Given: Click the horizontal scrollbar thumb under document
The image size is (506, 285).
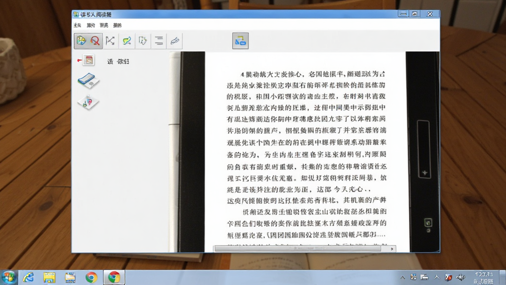Looking at the screenshot, I should pyautogui.click(x=298, y=249).
